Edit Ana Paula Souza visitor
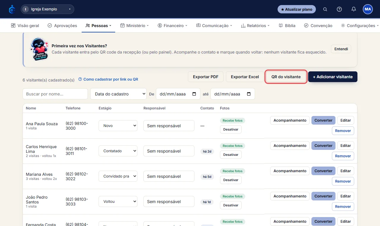The width and height of the screenshot is (380, 226). [346, 120]
